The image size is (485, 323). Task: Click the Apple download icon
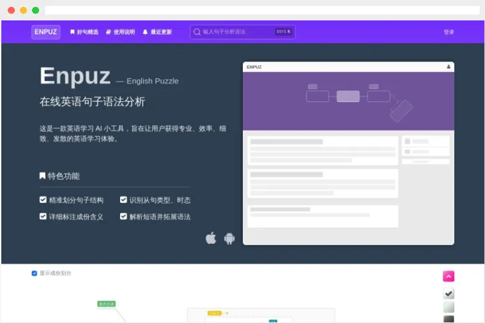(211, 238)
